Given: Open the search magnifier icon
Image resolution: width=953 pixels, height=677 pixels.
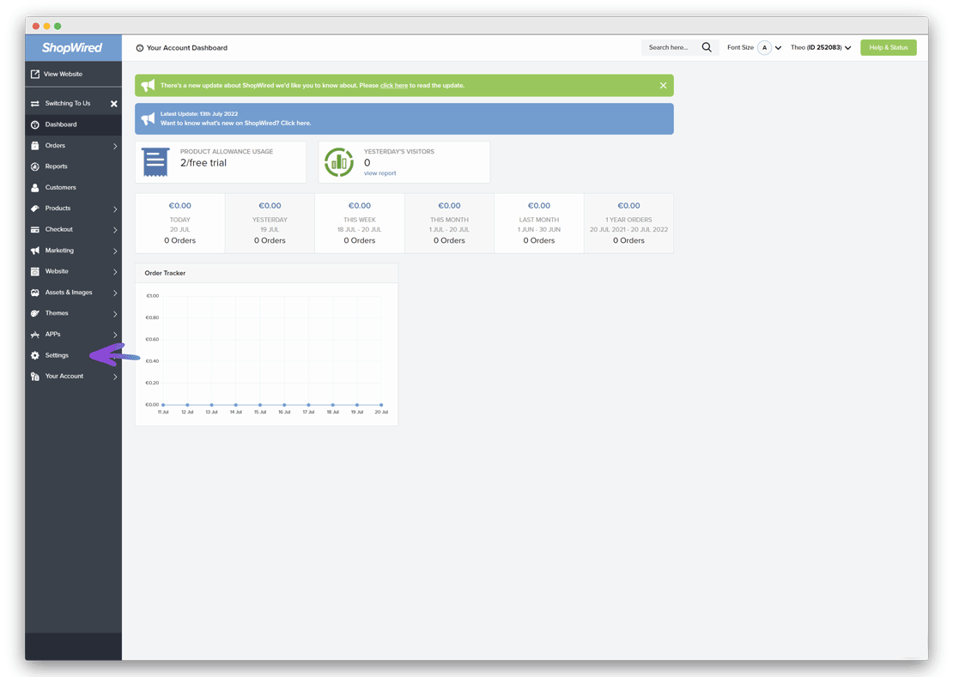Looking at the screenshot, I should [x=707, y=47].
